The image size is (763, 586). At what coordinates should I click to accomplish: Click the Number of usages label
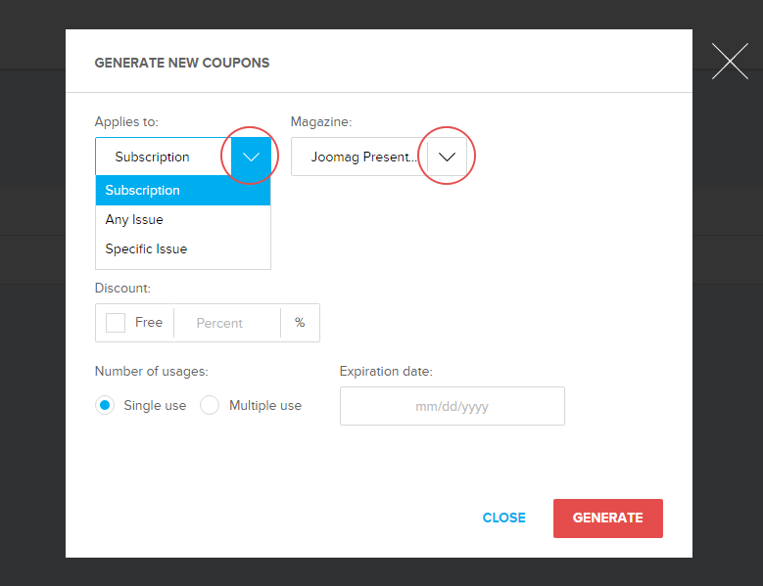[151, 372]
